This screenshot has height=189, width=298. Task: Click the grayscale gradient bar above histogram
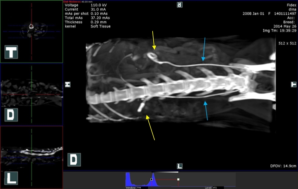coord(165,172)
